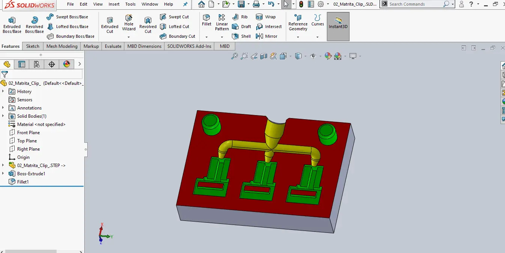Expand the Annotations tree node
This screenshot has height=253, width=505.
pyautogui.click(x=3, y=108)
